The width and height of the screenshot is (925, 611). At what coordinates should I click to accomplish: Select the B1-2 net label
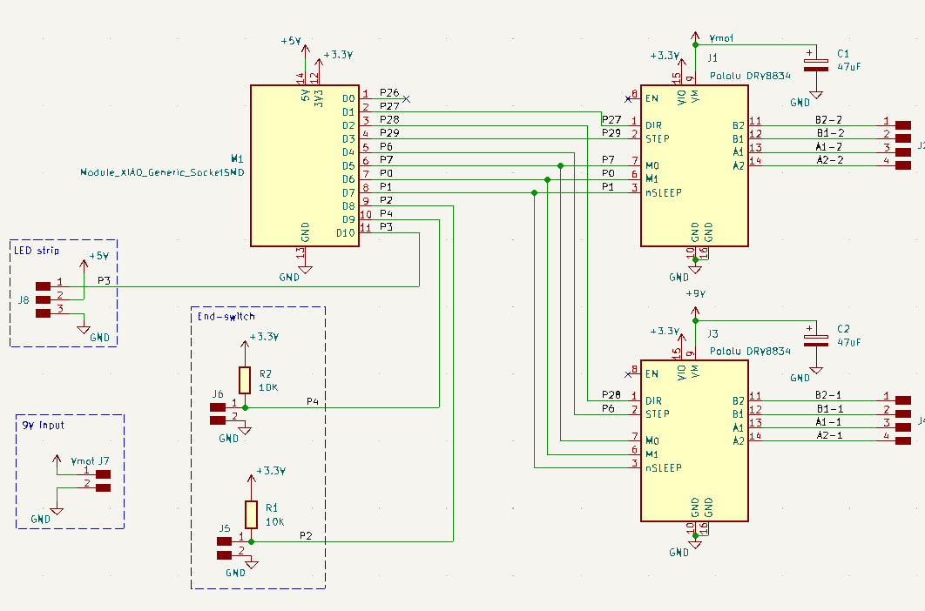[x=830, y=133]
